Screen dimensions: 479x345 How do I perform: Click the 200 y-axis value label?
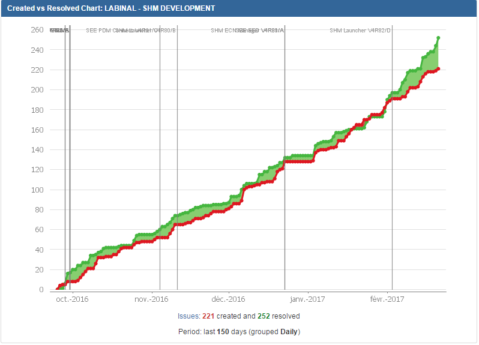37,90
